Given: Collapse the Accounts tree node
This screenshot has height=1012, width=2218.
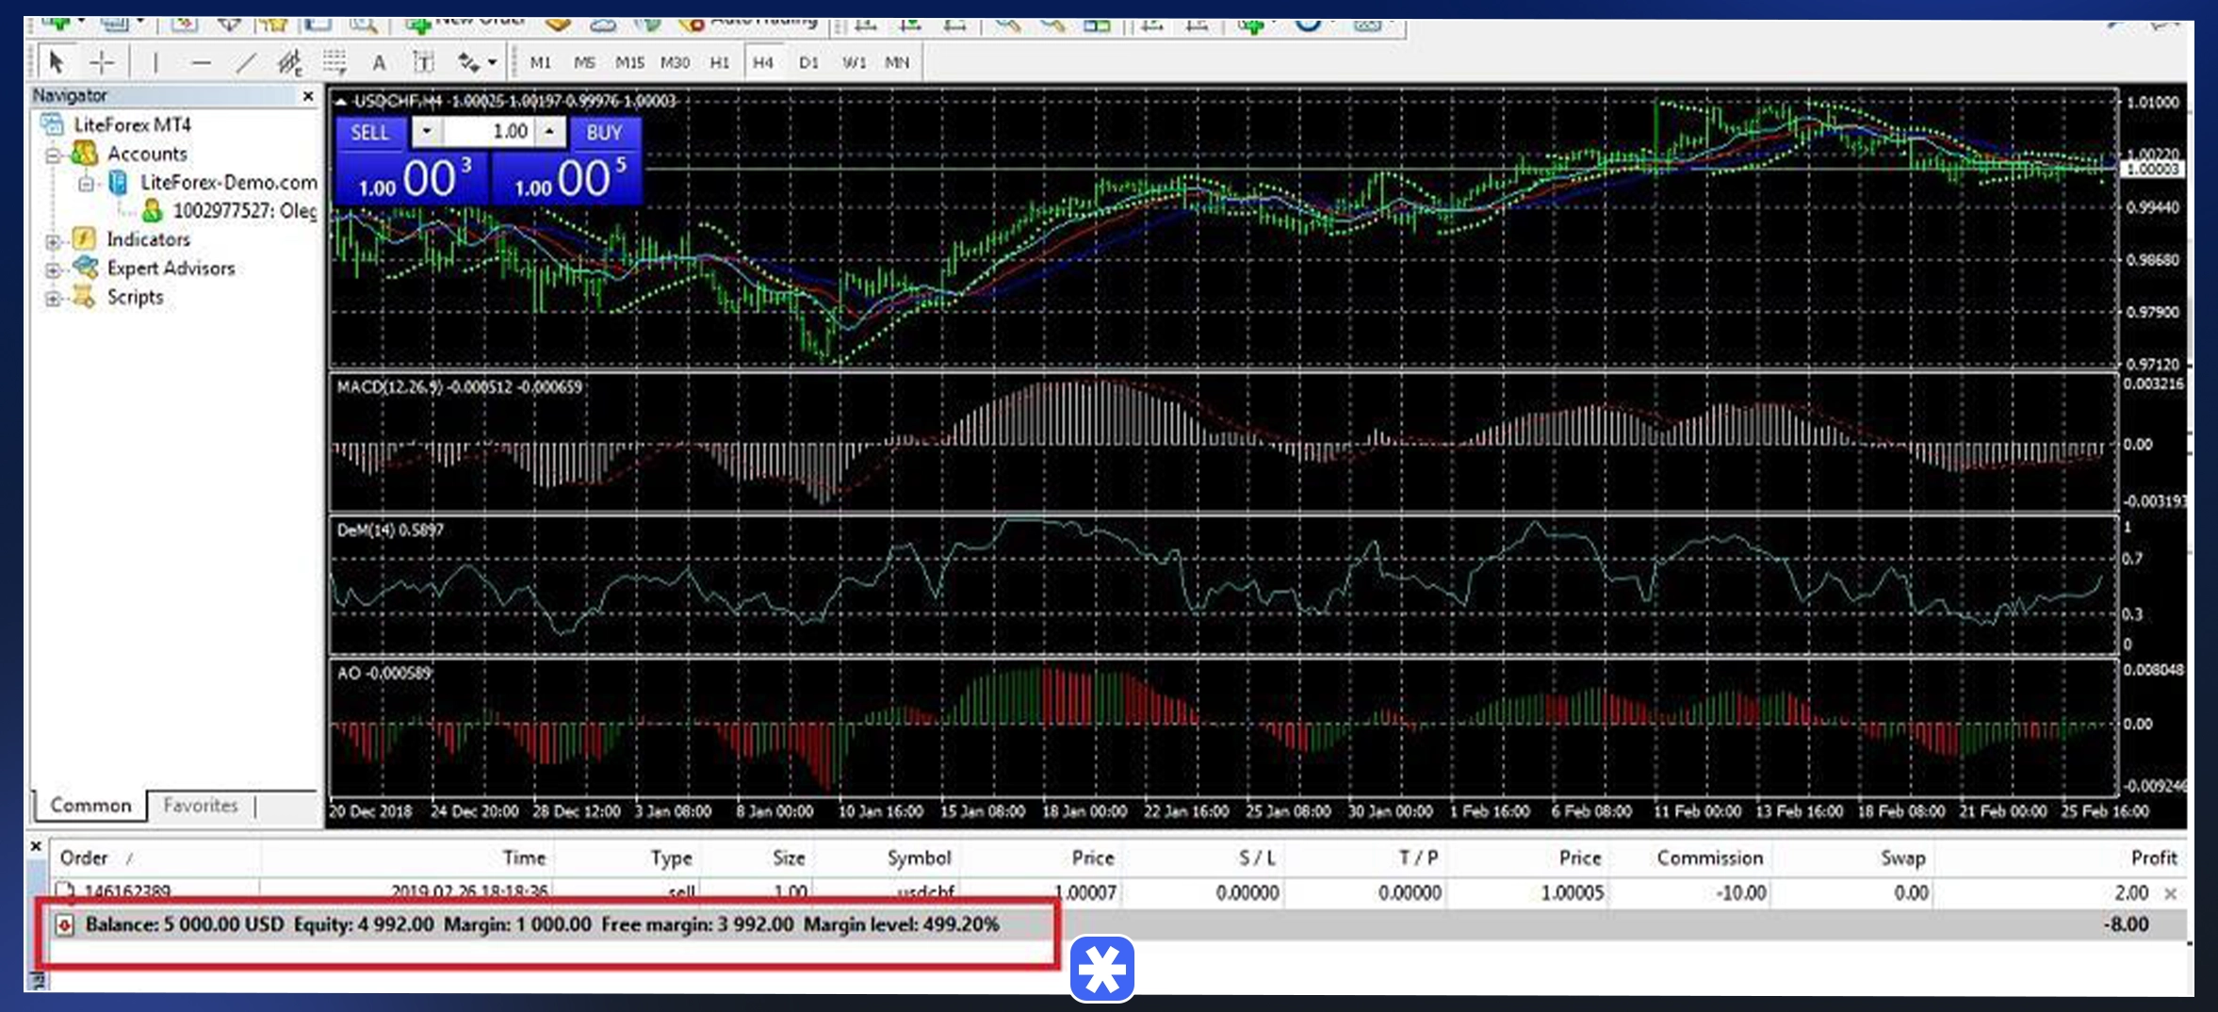Looking at the screenshot, I should pyautogui.click(x=53, y=155).
